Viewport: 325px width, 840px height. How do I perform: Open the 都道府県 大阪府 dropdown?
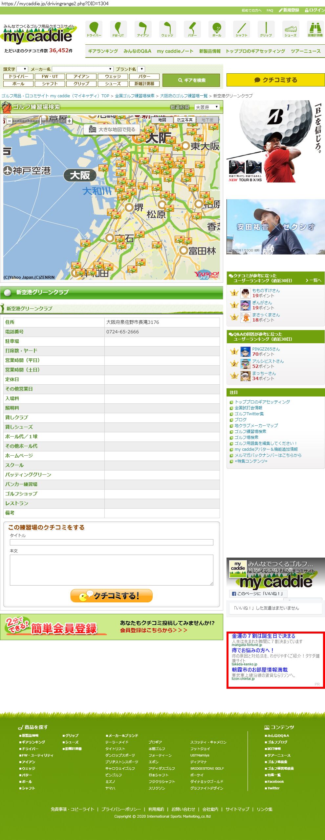coord(207,107)
